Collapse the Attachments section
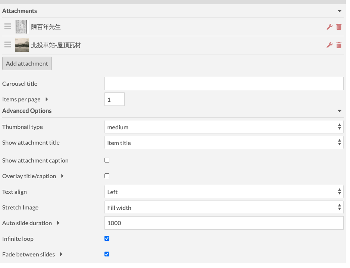 pos(340,11)
